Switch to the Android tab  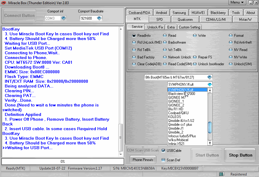click(161, 12)
